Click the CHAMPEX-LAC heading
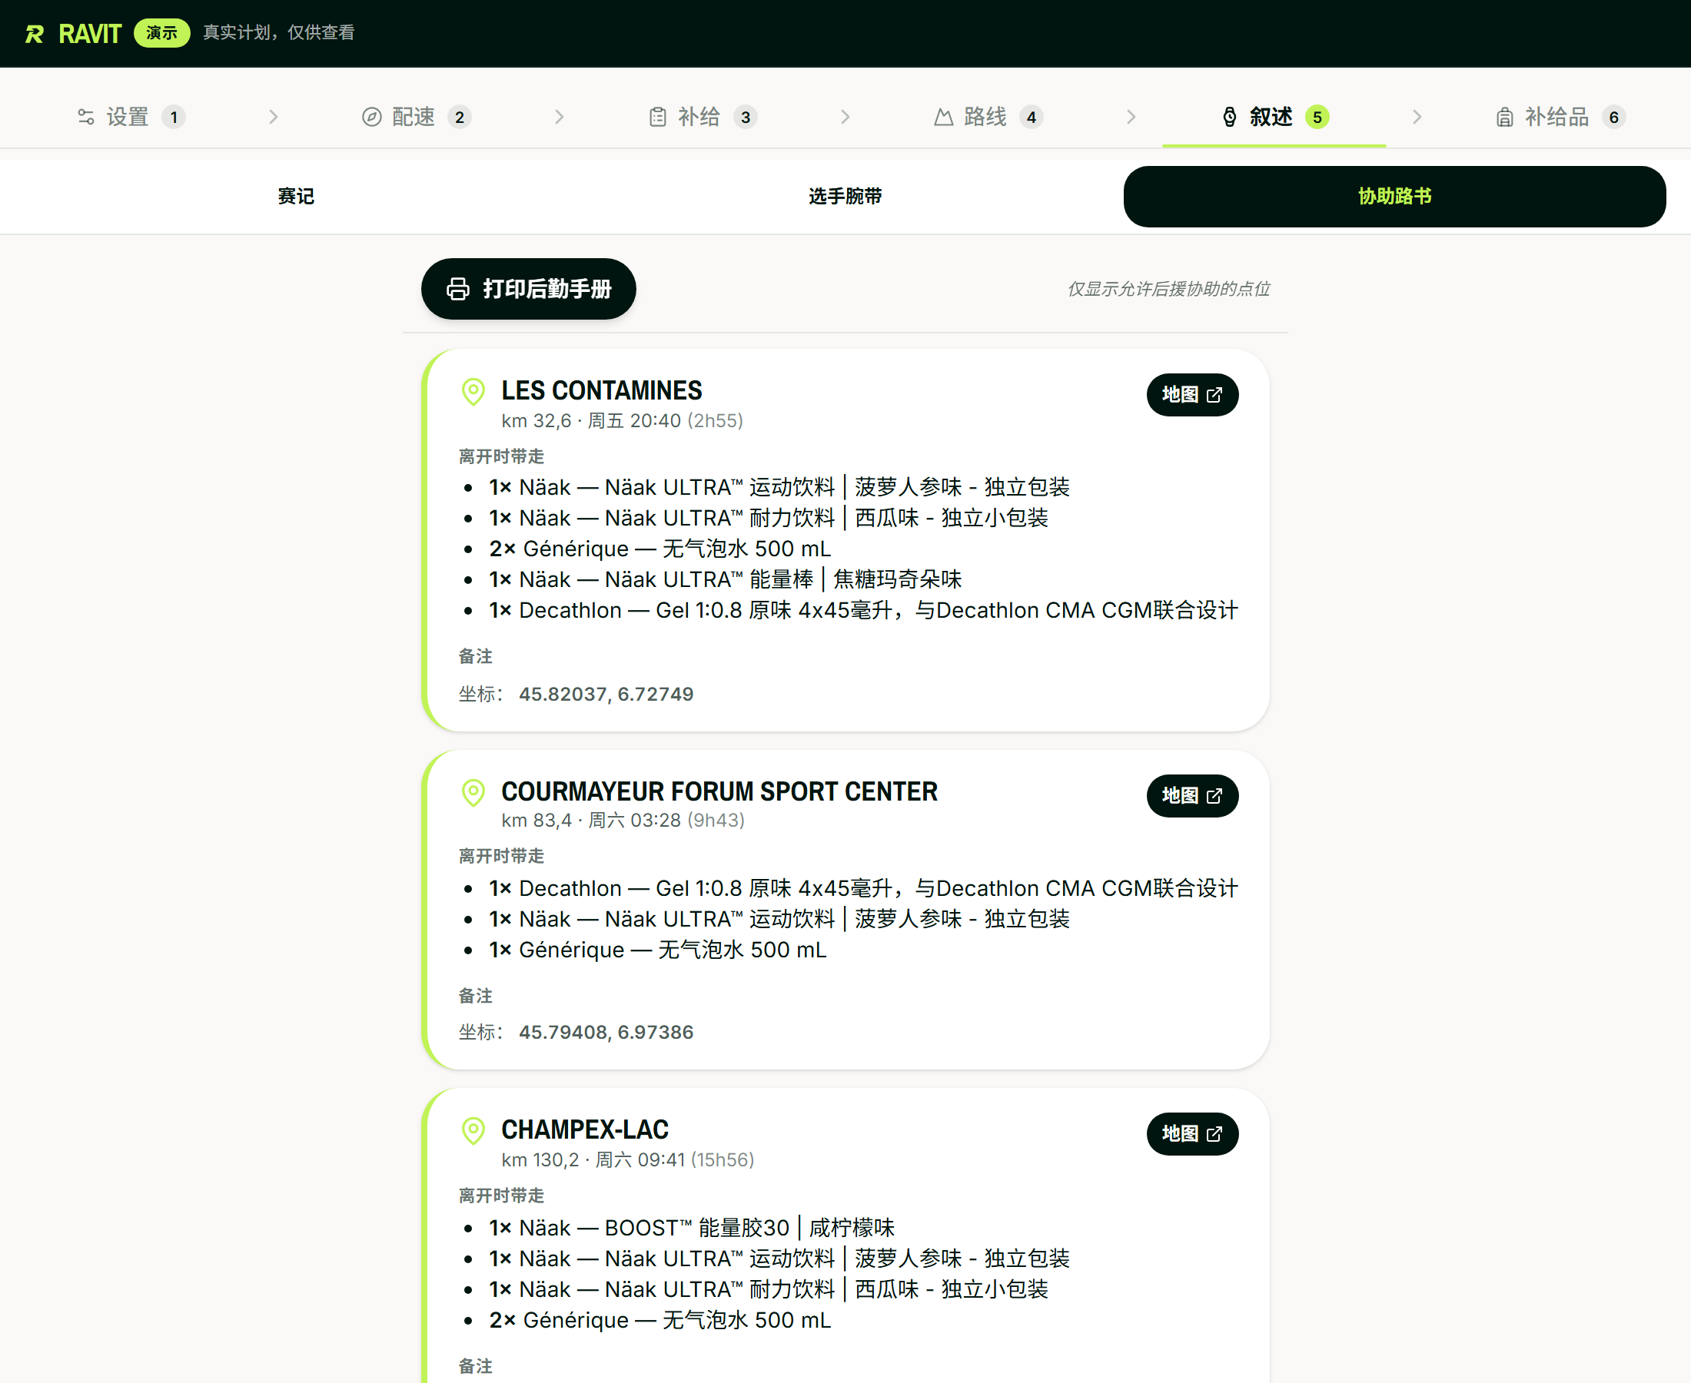1691x1383 pixels. [x=585, y=1129]
